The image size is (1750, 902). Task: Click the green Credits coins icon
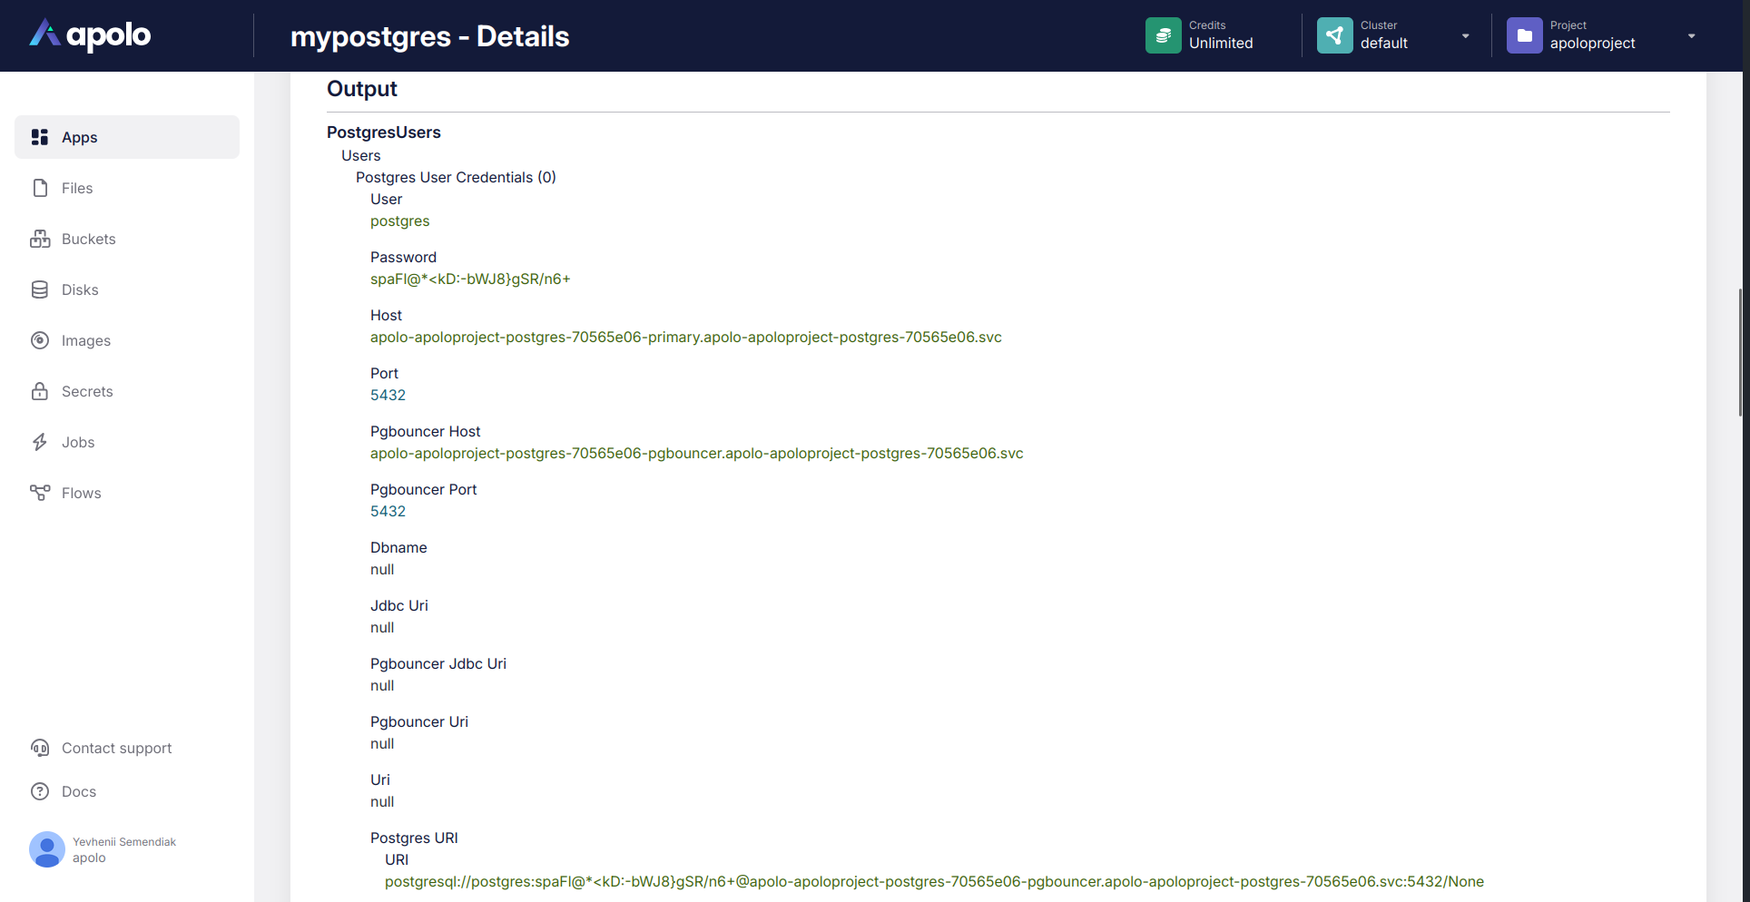tap(1163, 35)
